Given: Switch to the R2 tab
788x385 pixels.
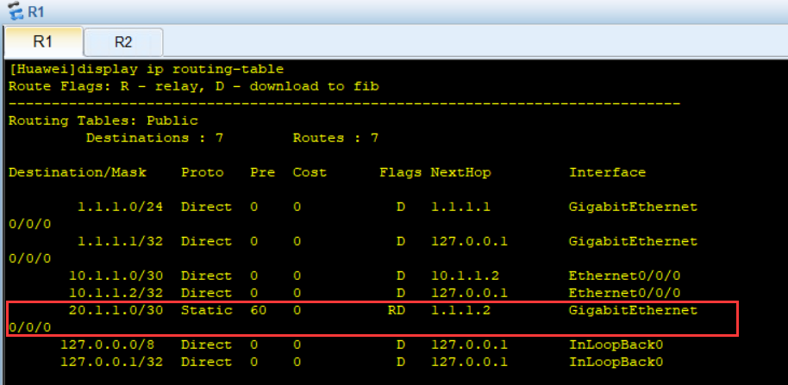Looking at the screenshot, I should pos(123,42).
